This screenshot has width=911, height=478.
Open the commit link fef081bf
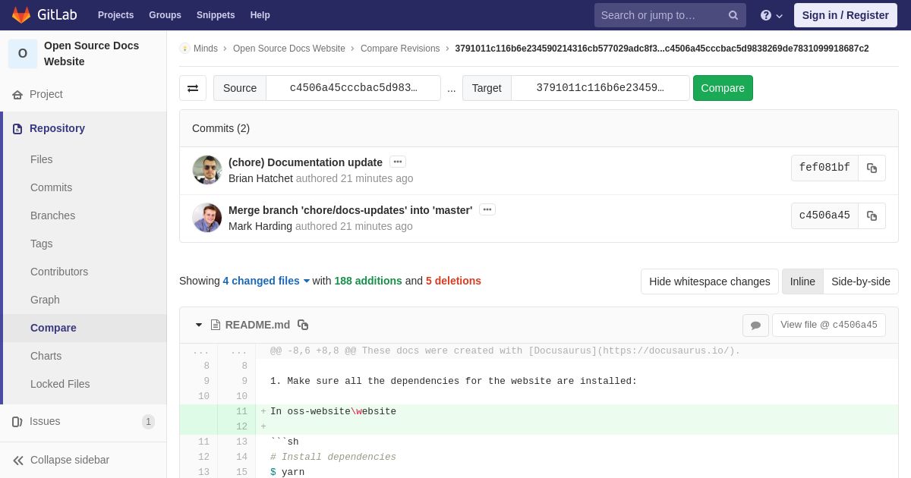click(x=824, y=168)
